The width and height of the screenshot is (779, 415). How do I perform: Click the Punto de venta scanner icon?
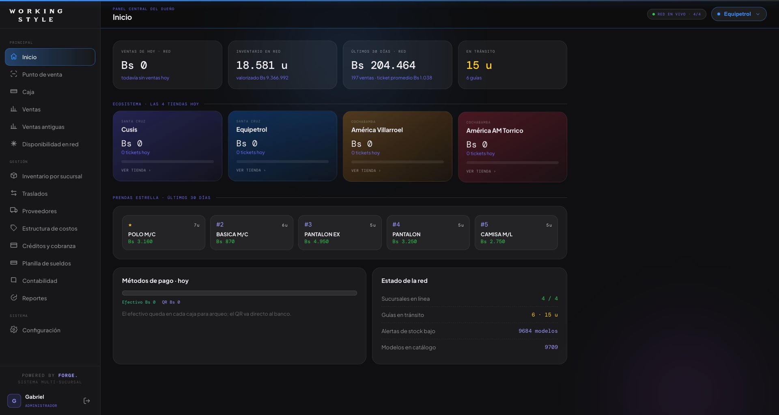click(x=14, y=74)
